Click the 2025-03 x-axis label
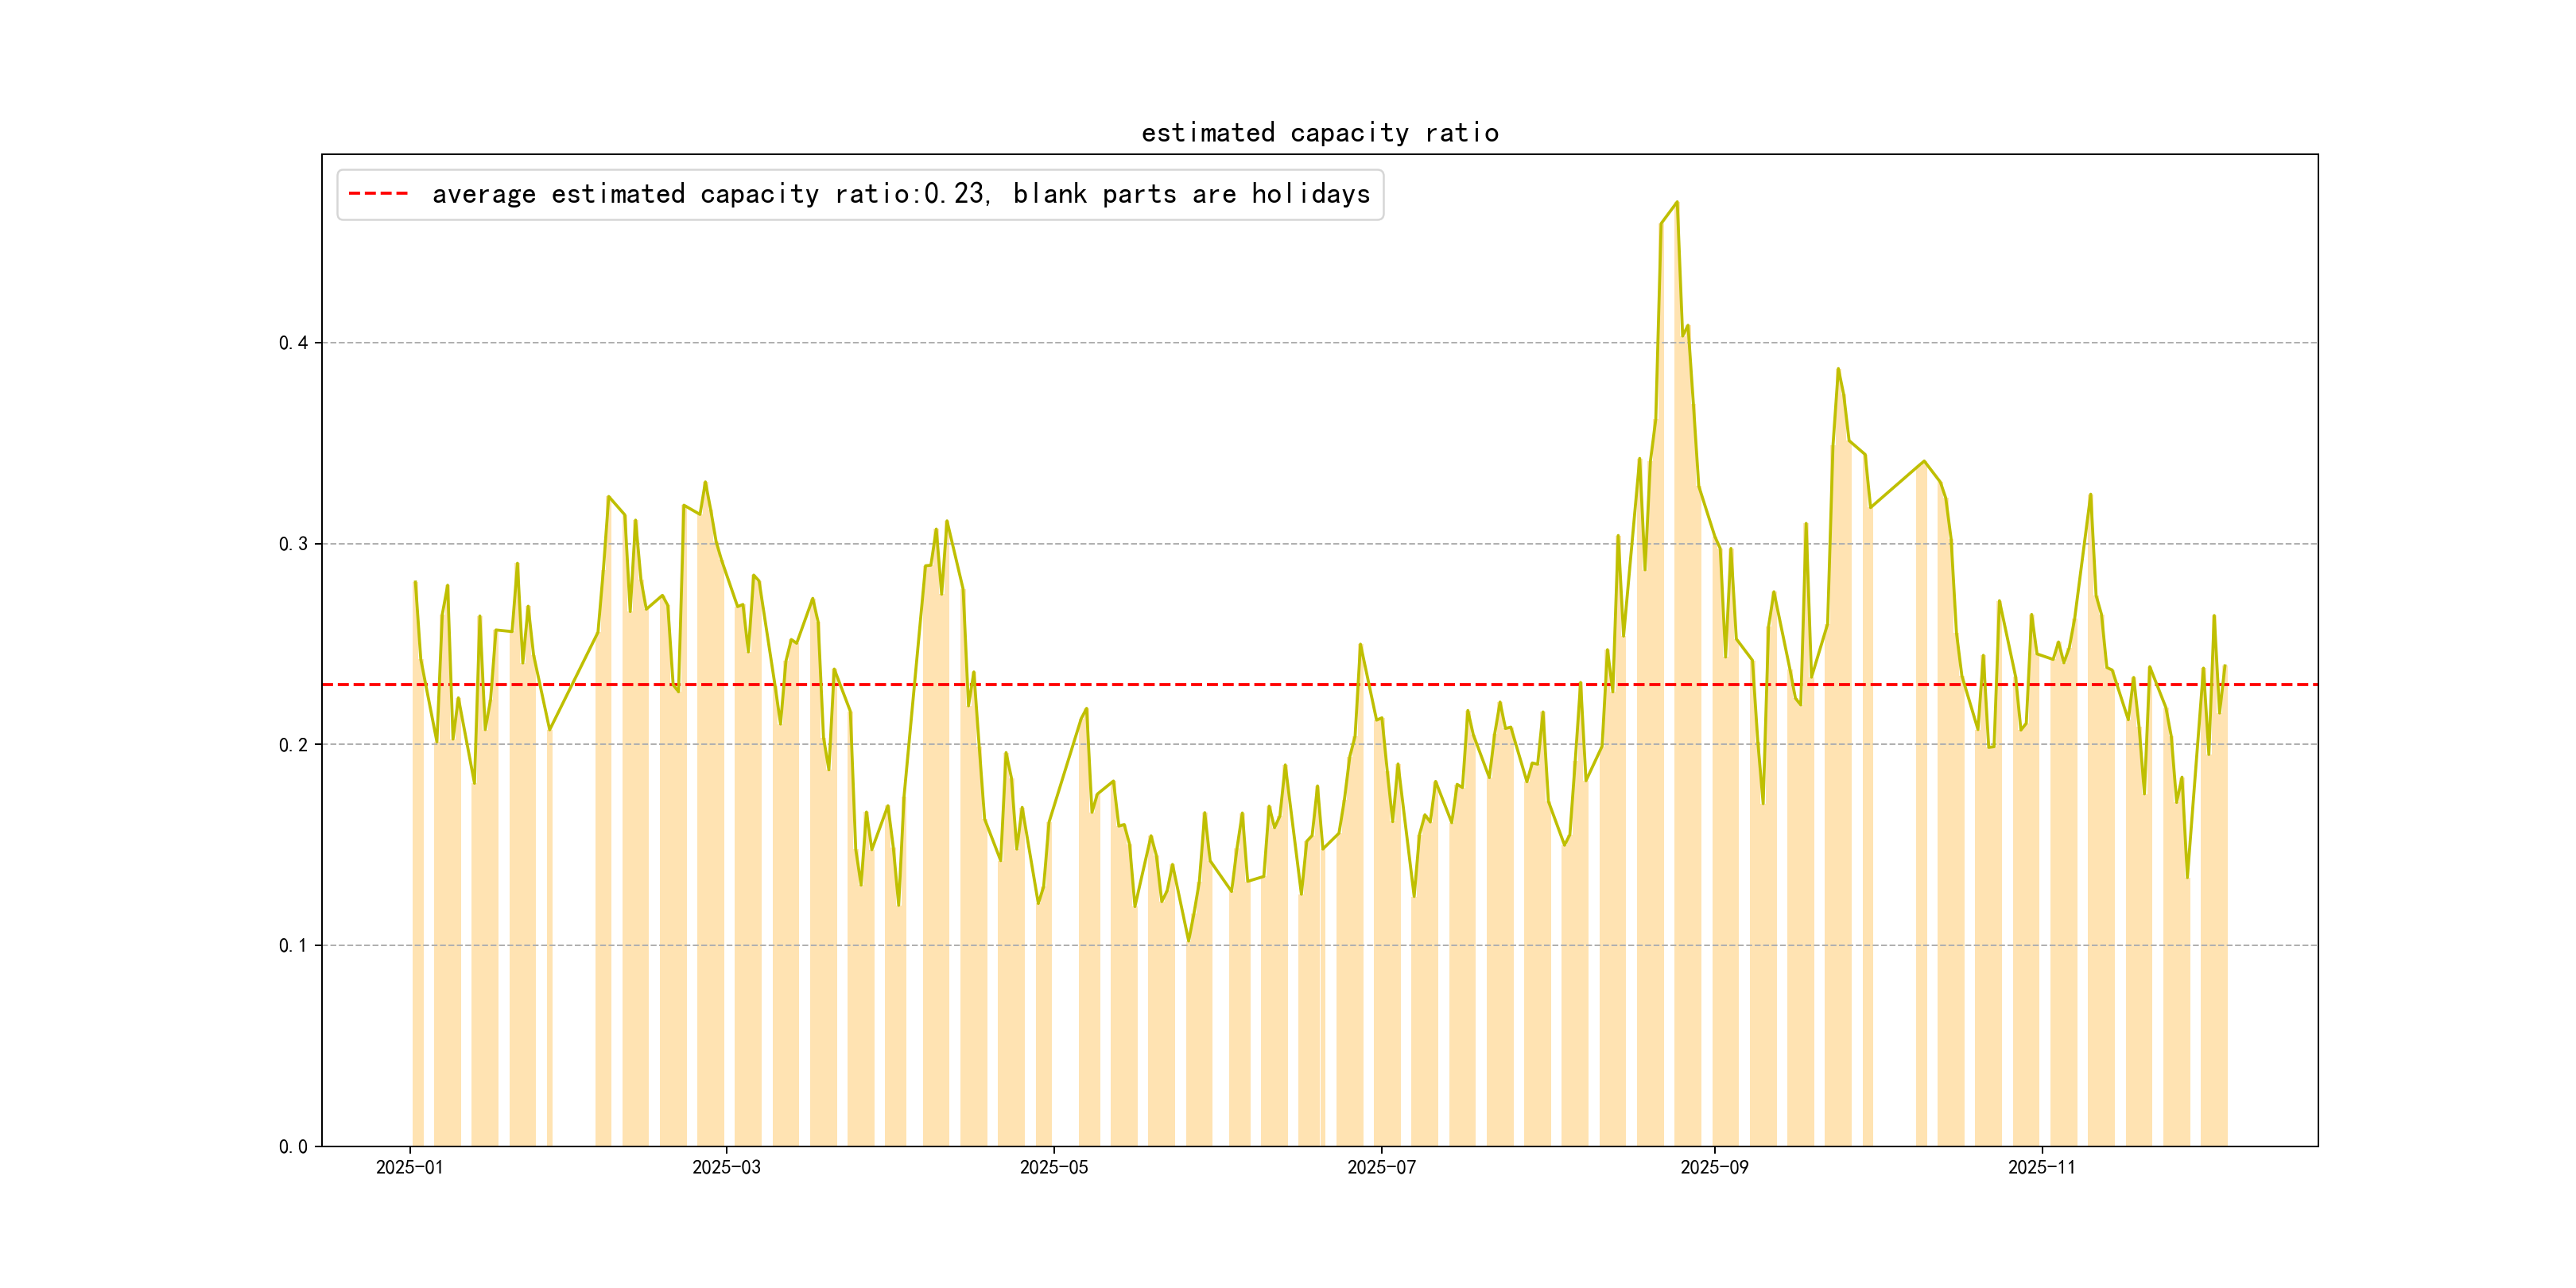 point(726,1167)
